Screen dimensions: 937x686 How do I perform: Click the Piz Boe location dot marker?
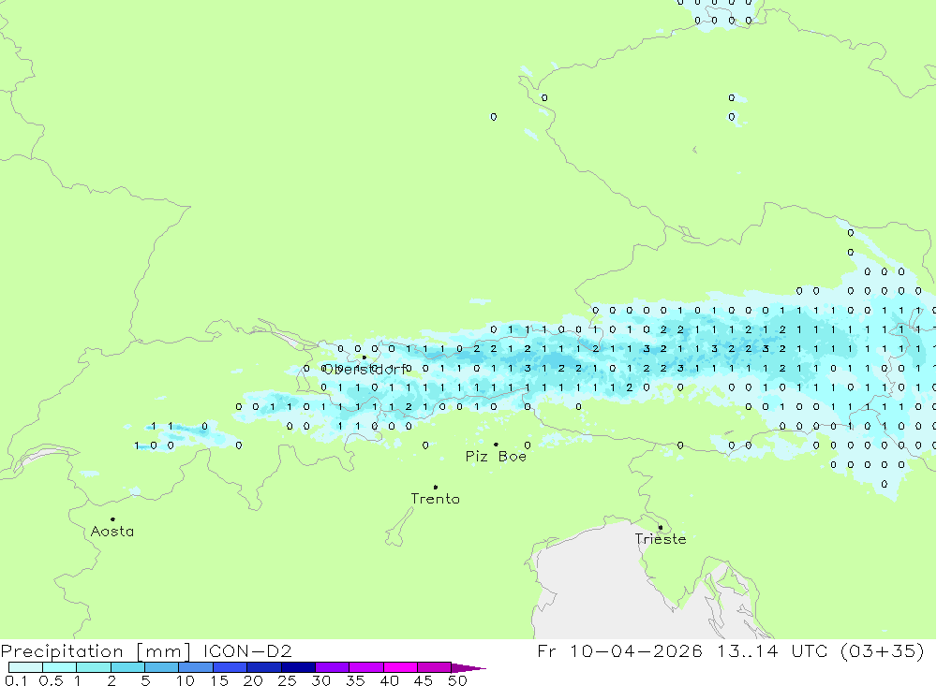point(496,445)
